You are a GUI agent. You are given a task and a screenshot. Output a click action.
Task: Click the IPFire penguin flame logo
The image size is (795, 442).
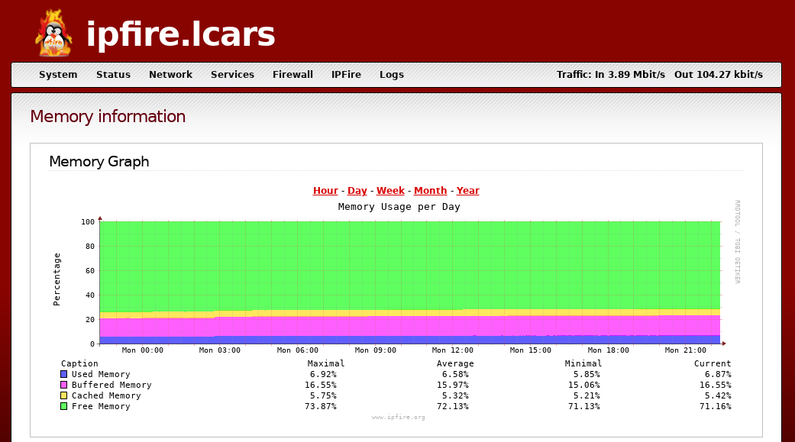[53, 34]
